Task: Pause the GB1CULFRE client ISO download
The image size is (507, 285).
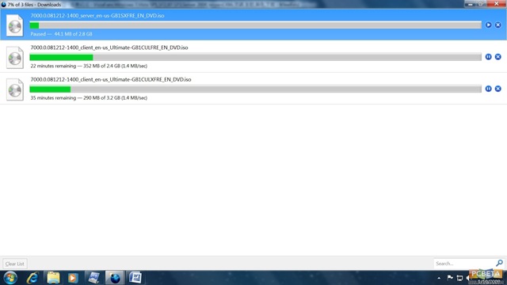Action: click(x=488, y=57)
